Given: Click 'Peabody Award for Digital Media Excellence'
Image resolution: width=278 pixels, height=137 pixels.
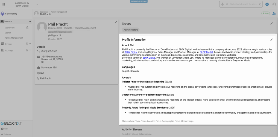Looking at the screenshot, I should pos(145,108).
